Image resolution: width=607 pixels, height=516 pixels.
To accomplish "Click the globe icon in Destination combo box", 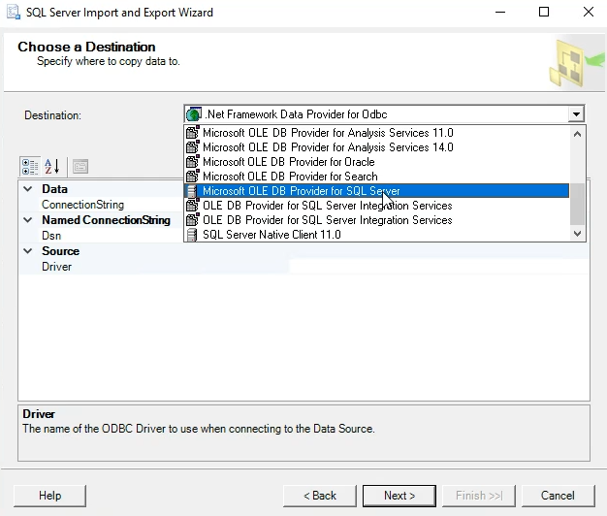I will click(194, 114).
